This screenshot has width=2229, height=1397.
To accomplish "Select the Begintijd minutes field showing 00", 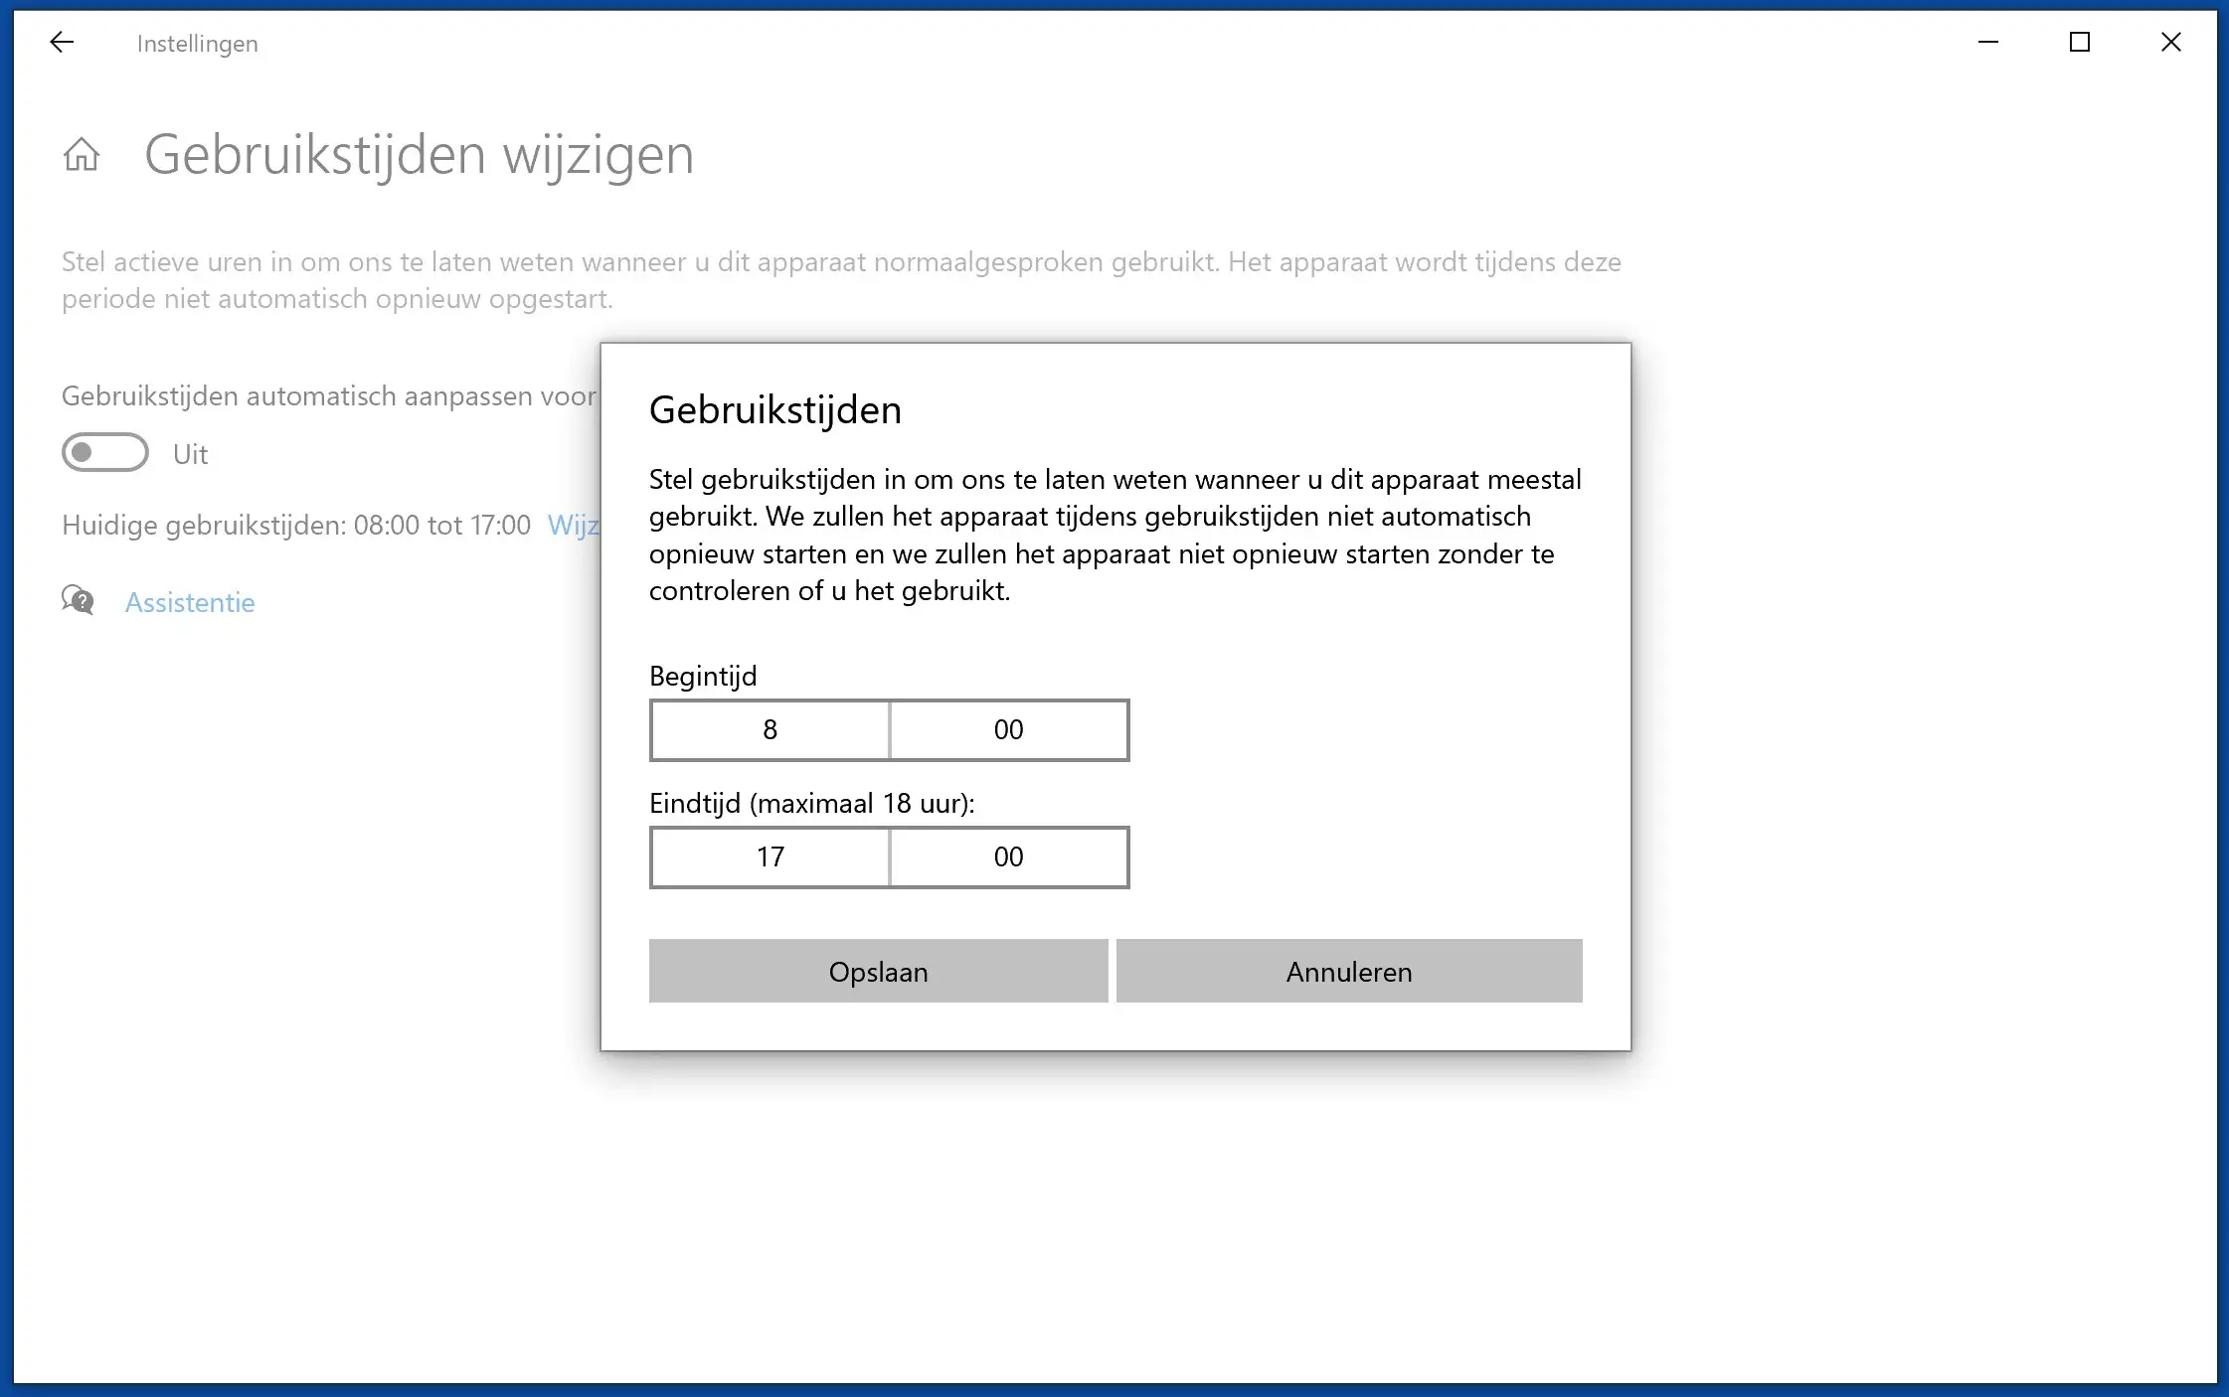I will pyautogui.click(x=1009, y=730).
